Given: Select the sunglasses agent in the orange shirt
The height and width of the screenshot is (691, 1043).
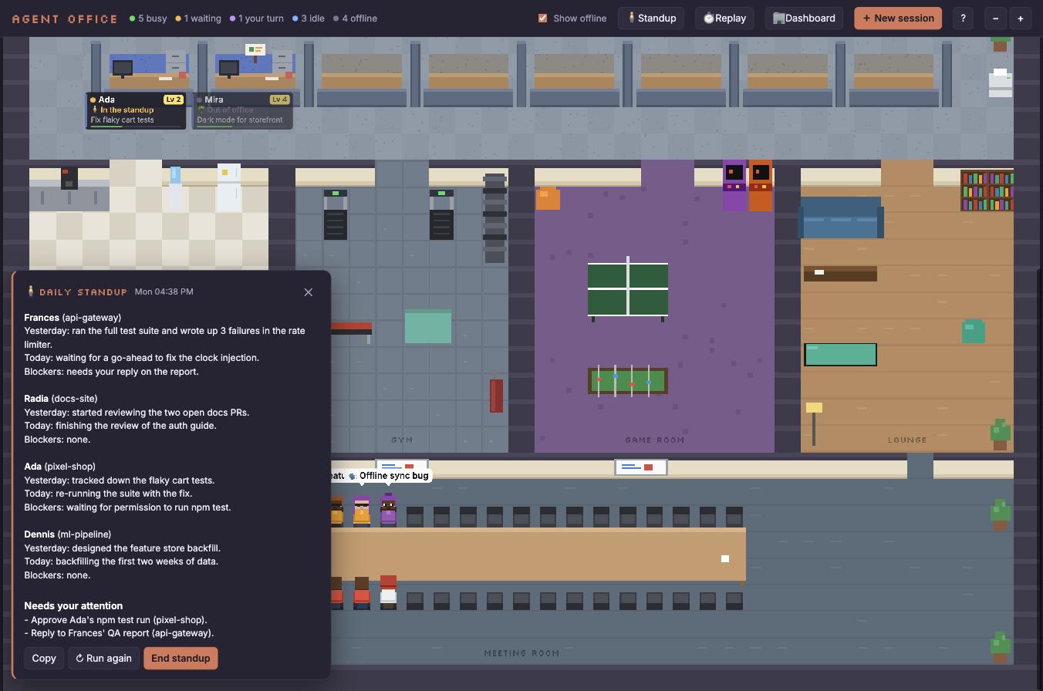Looking at the screenshot, I should pos(362,511).
